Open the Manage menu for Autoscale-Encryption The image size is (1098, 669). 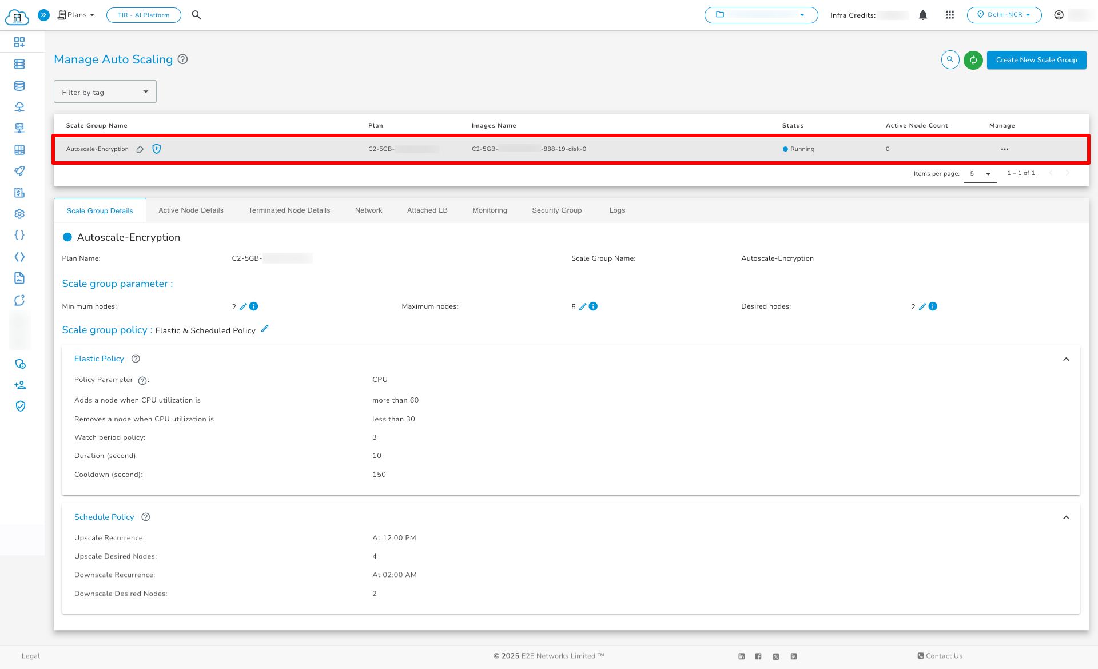click(1005, 149)
